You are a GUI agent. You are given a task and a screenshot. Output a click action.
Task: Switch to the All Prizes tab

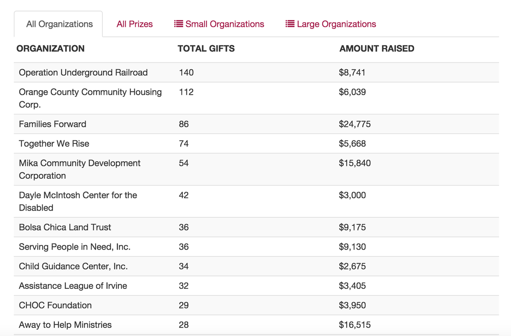point(135,24)
